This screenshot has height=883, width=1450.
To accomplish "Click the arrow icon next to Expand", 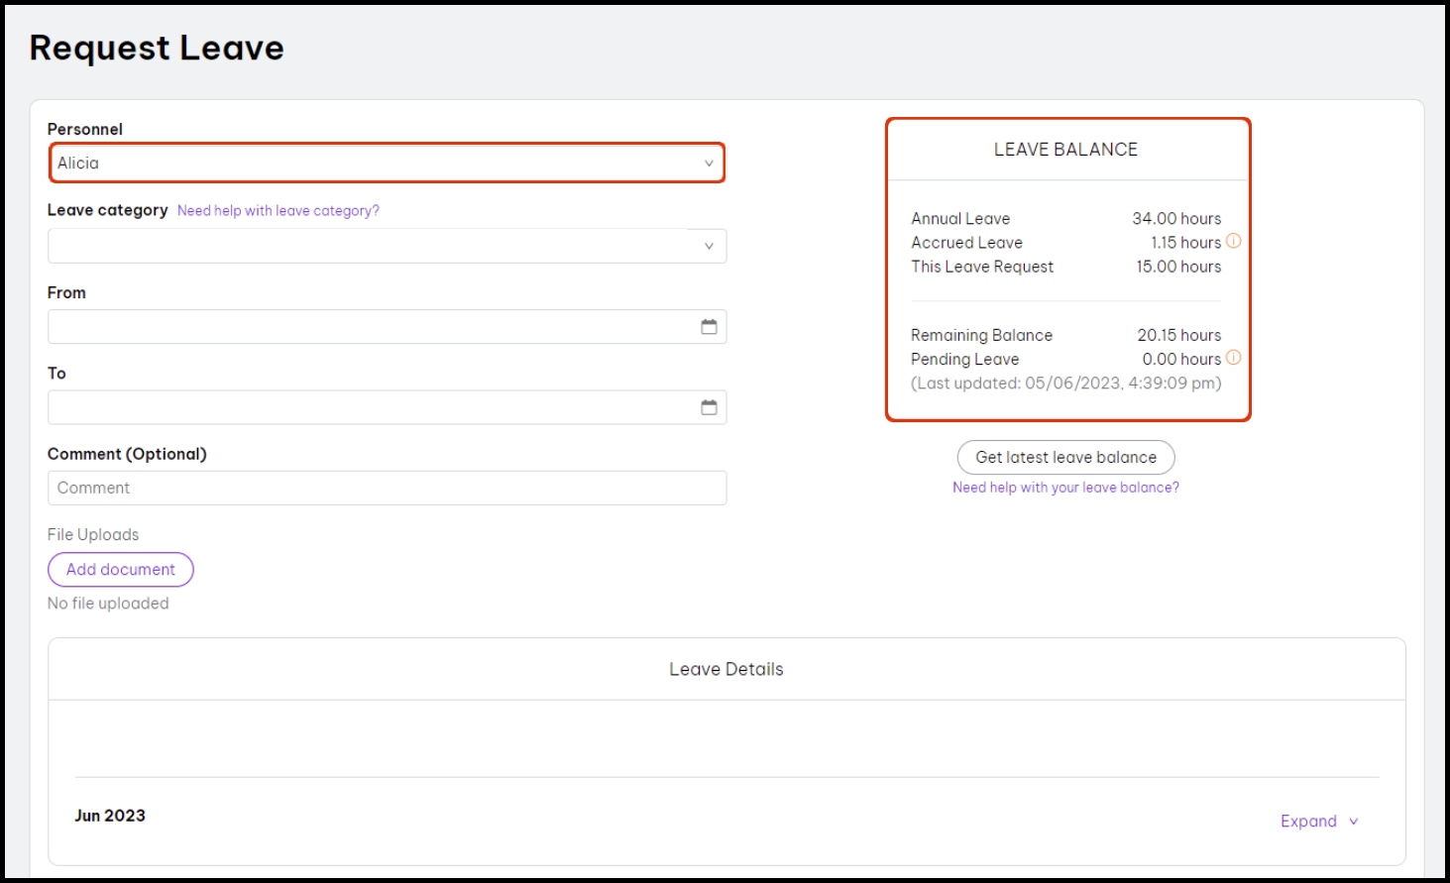I will pyautogui.click(x=1354, y=822).
